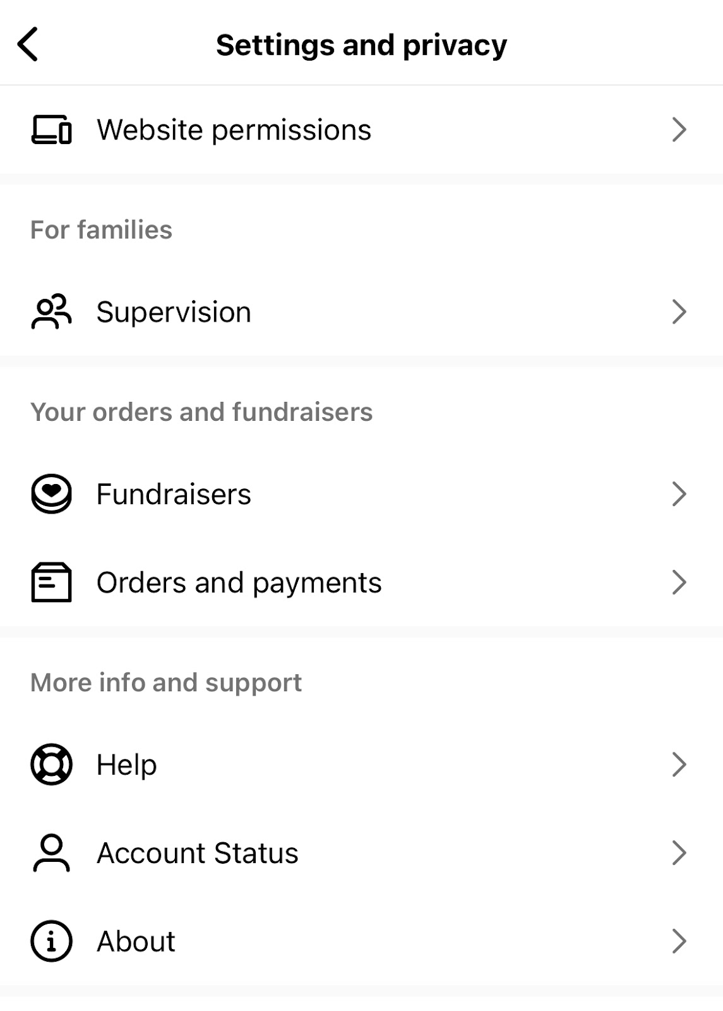Open the Website permissions menu item

(x=234, y=130)
